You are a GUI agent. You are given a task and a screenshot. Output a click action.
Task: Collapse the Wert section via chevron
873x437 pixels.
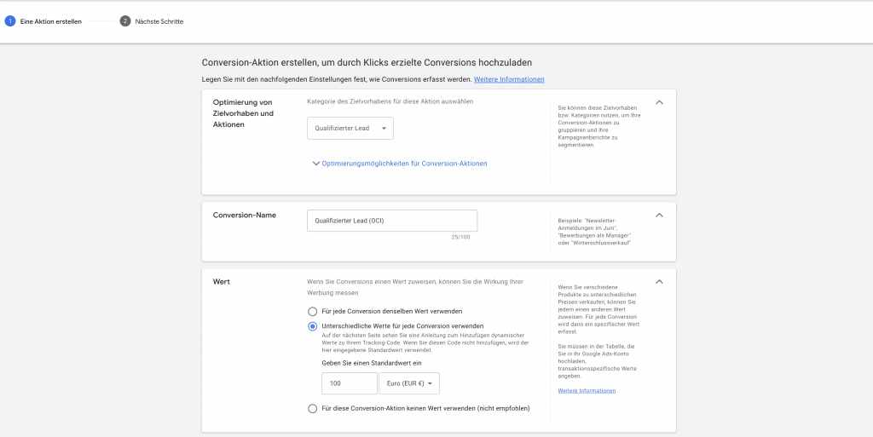pos(659,282)
